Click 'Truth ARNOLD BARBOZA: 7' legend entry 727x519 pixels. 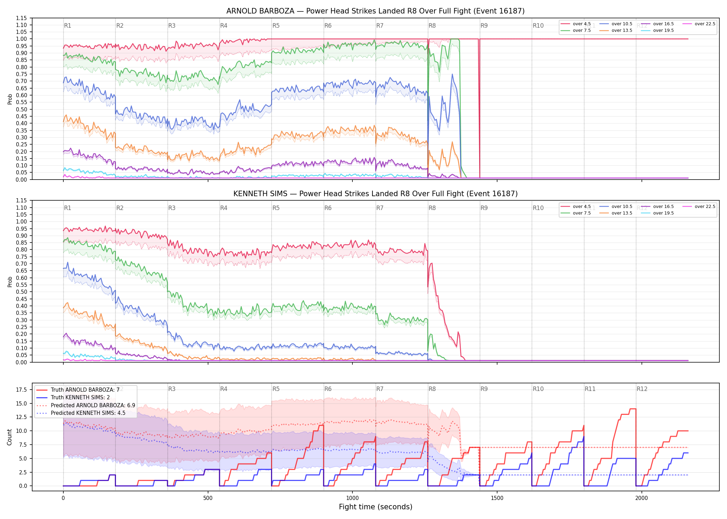tap(78, 390)
